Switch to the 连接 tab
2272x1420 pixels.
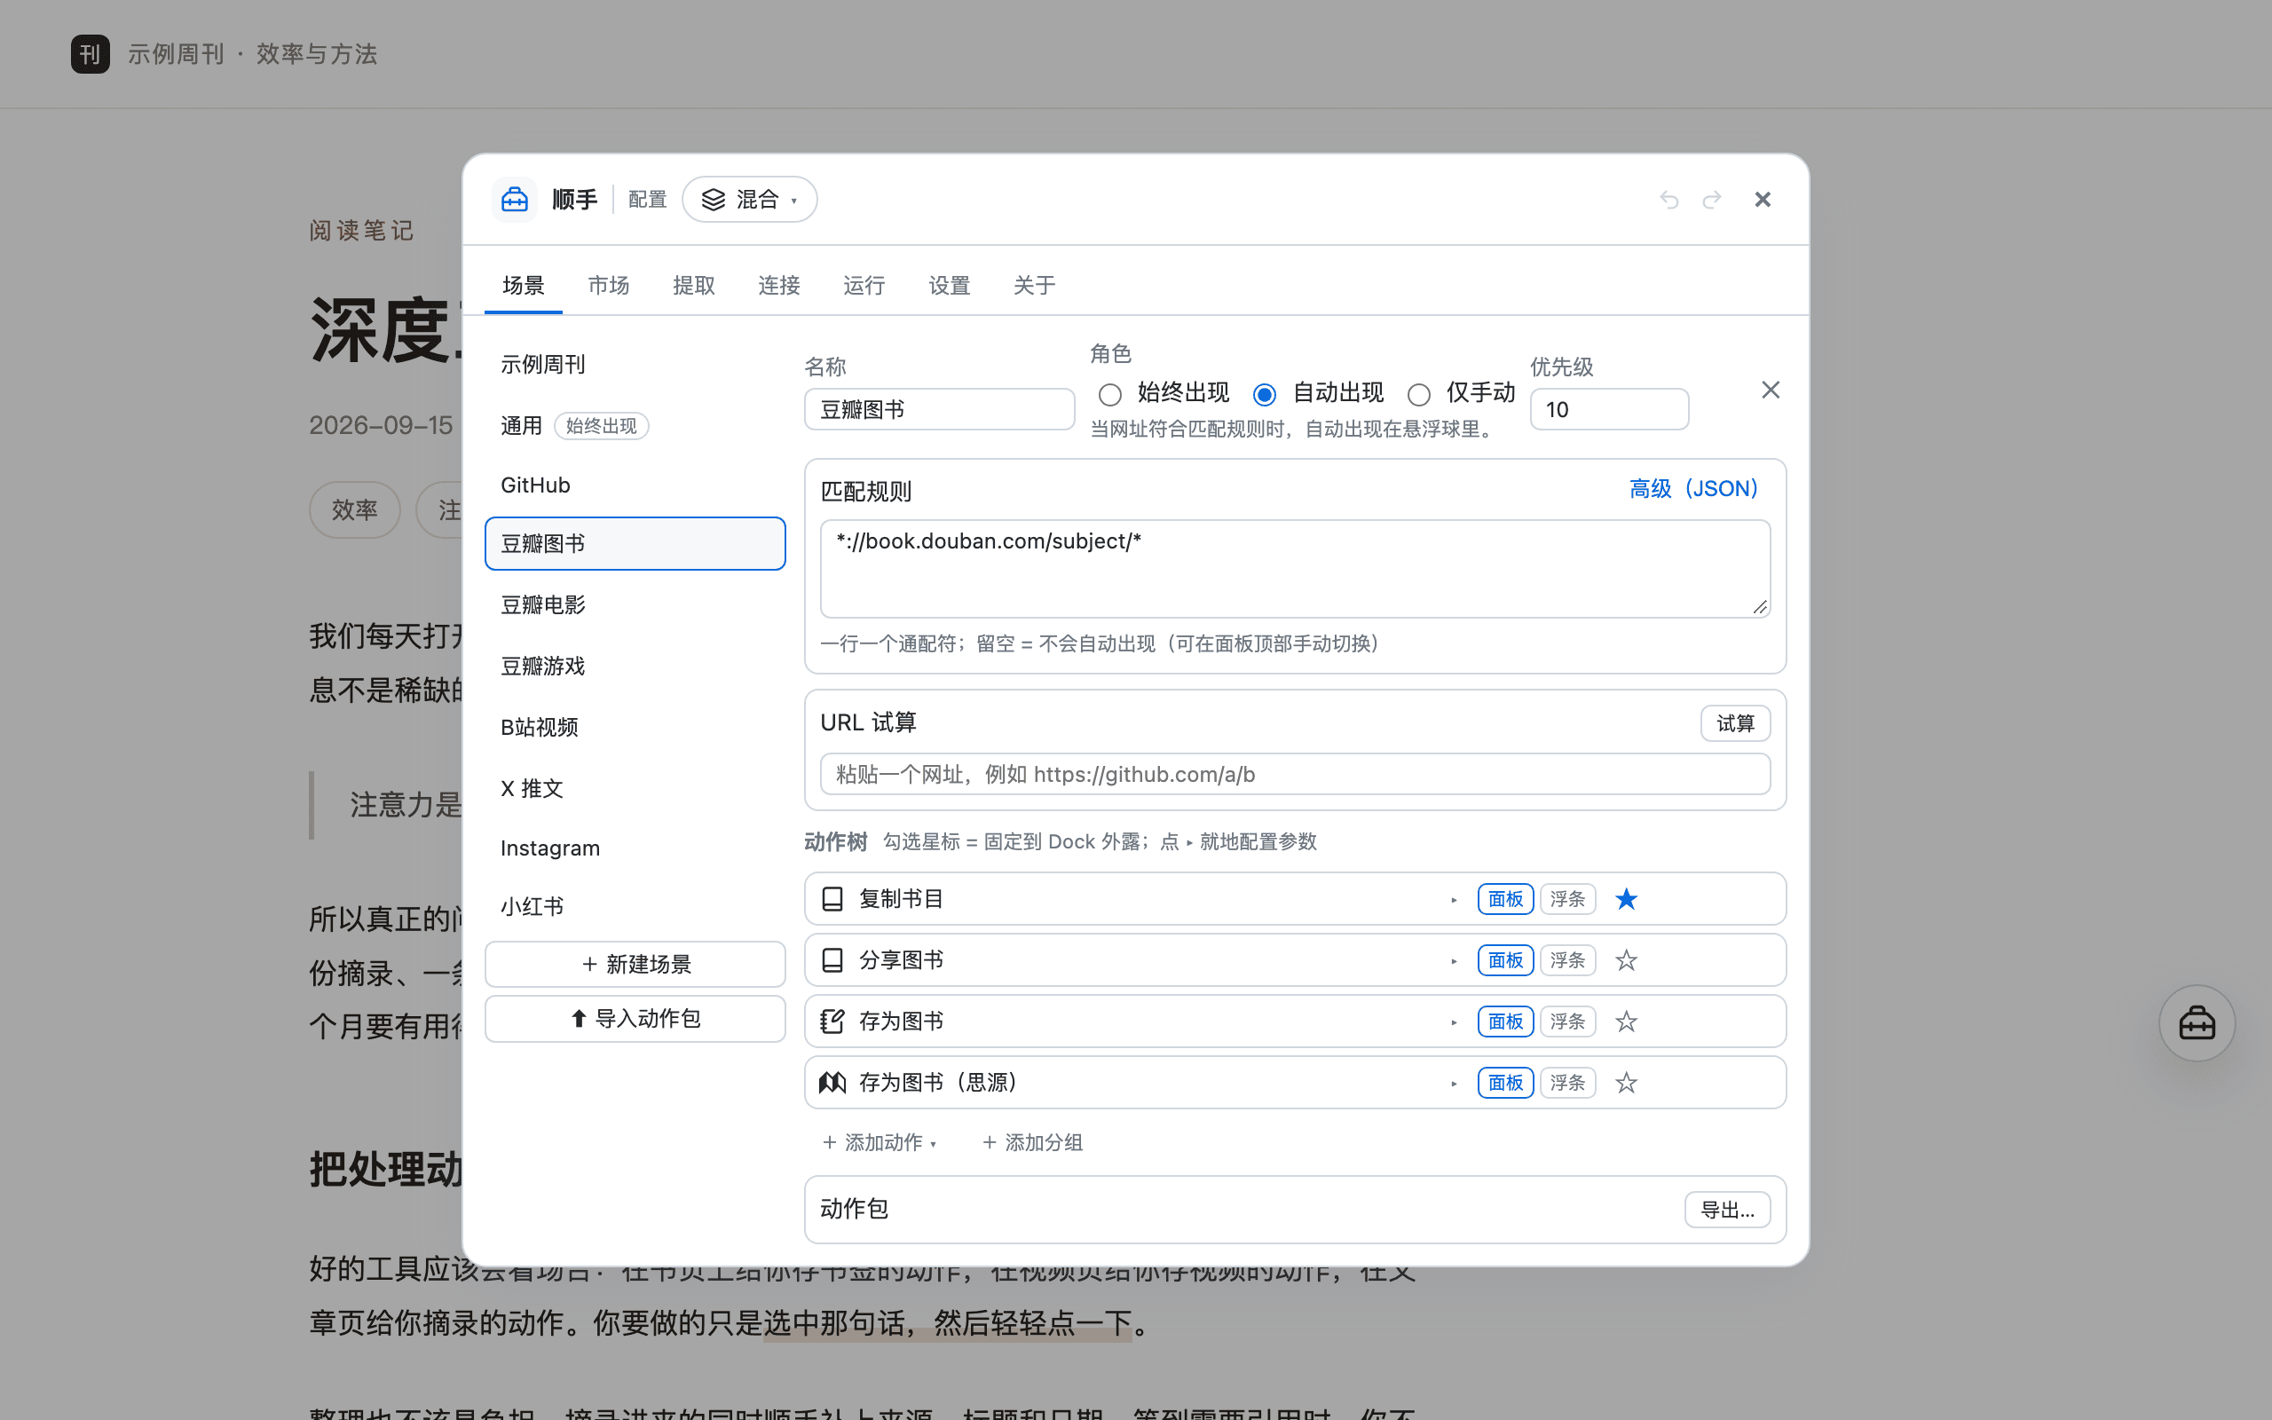click(x=779, y=286)
